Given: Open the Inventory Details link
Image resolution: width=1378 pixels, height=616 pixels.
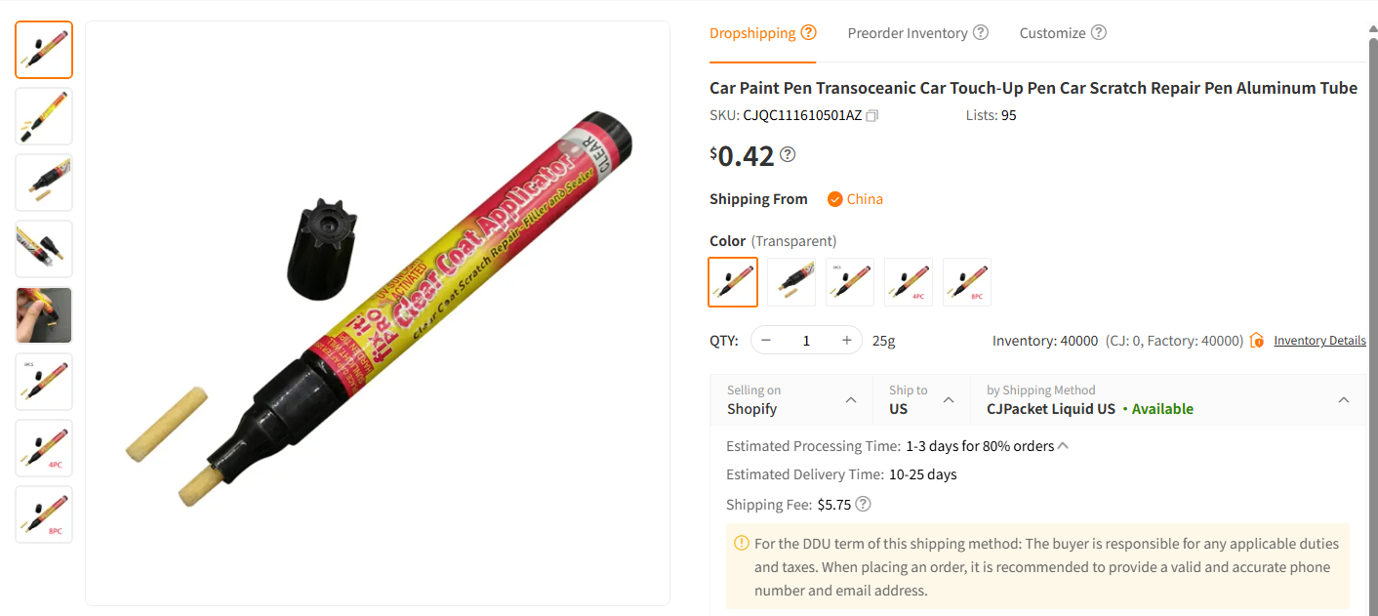Looking at the screenshot, I should point(1319,340).
